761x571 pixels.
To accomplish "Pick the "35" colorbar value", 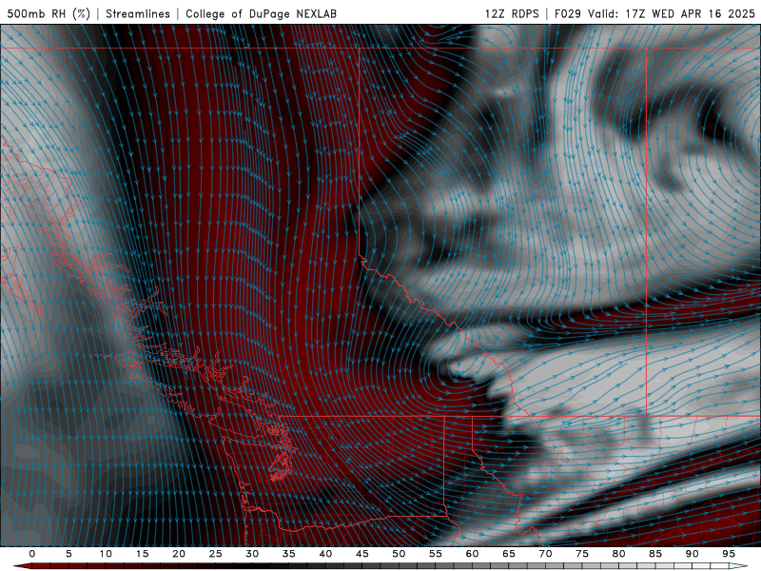I will (288, 554).
